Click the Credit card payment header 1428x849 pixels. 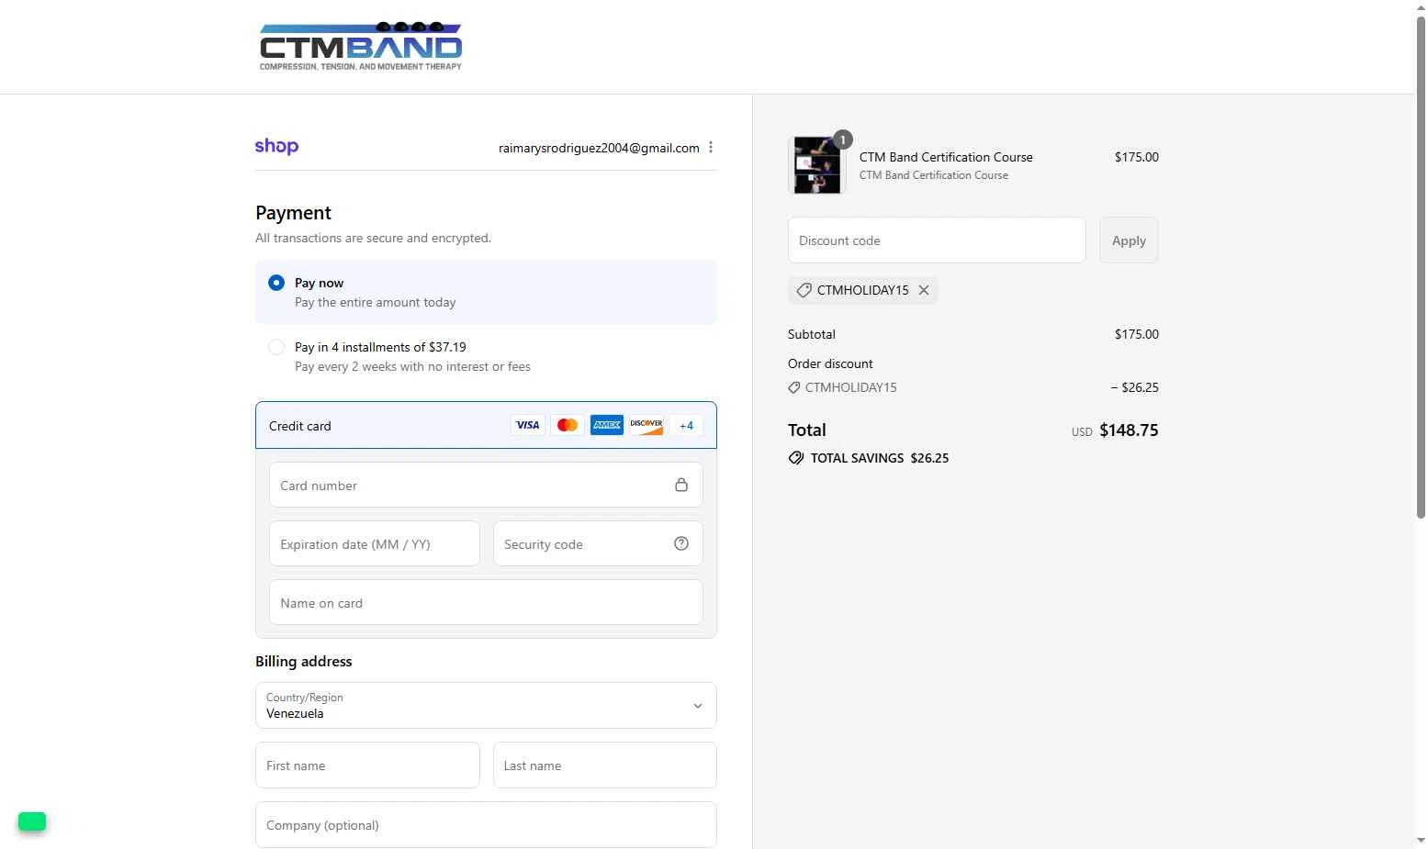pyautogui.click(x=486, y=425)
